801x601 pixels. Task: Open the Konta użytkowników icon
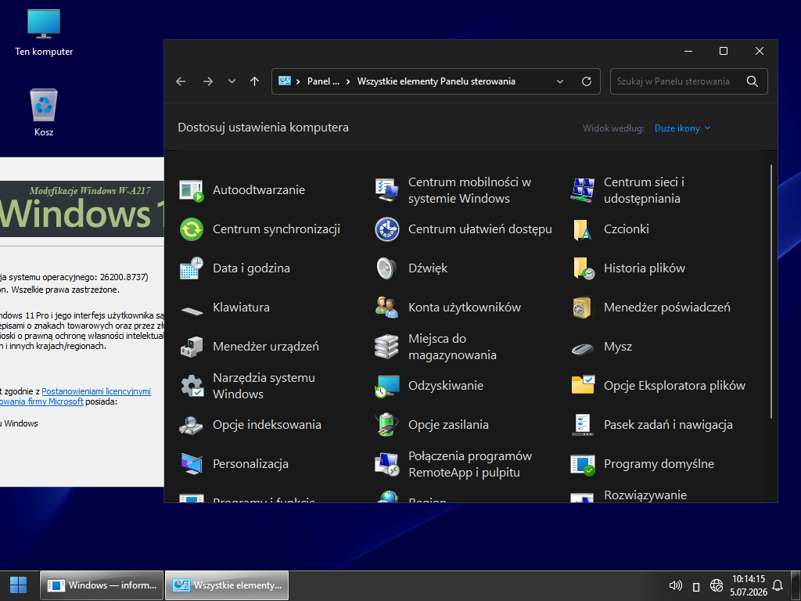tap(386, 308)
